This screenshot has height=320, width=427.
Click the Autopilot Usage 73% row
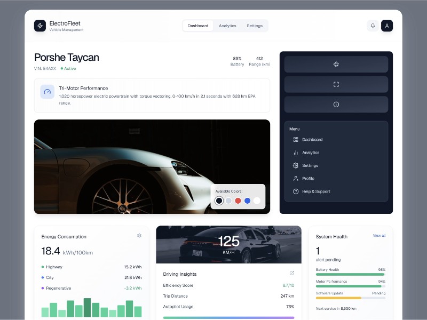[x=228, y=307]
